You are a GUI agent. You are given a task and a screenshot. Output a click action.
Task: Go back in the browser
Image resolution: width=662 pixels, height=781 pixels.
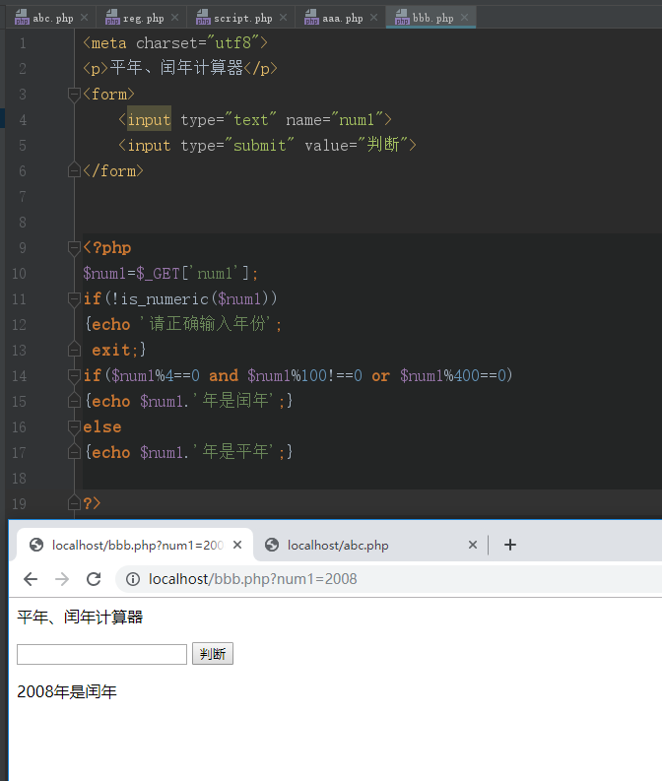pyautogui.click(x=31, y=579)
